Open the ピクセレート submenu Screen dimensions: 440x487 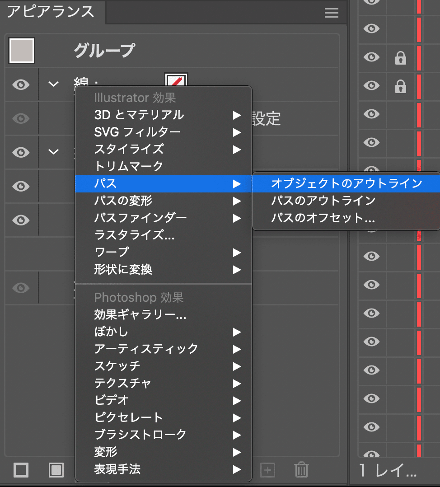coord(164,418)
